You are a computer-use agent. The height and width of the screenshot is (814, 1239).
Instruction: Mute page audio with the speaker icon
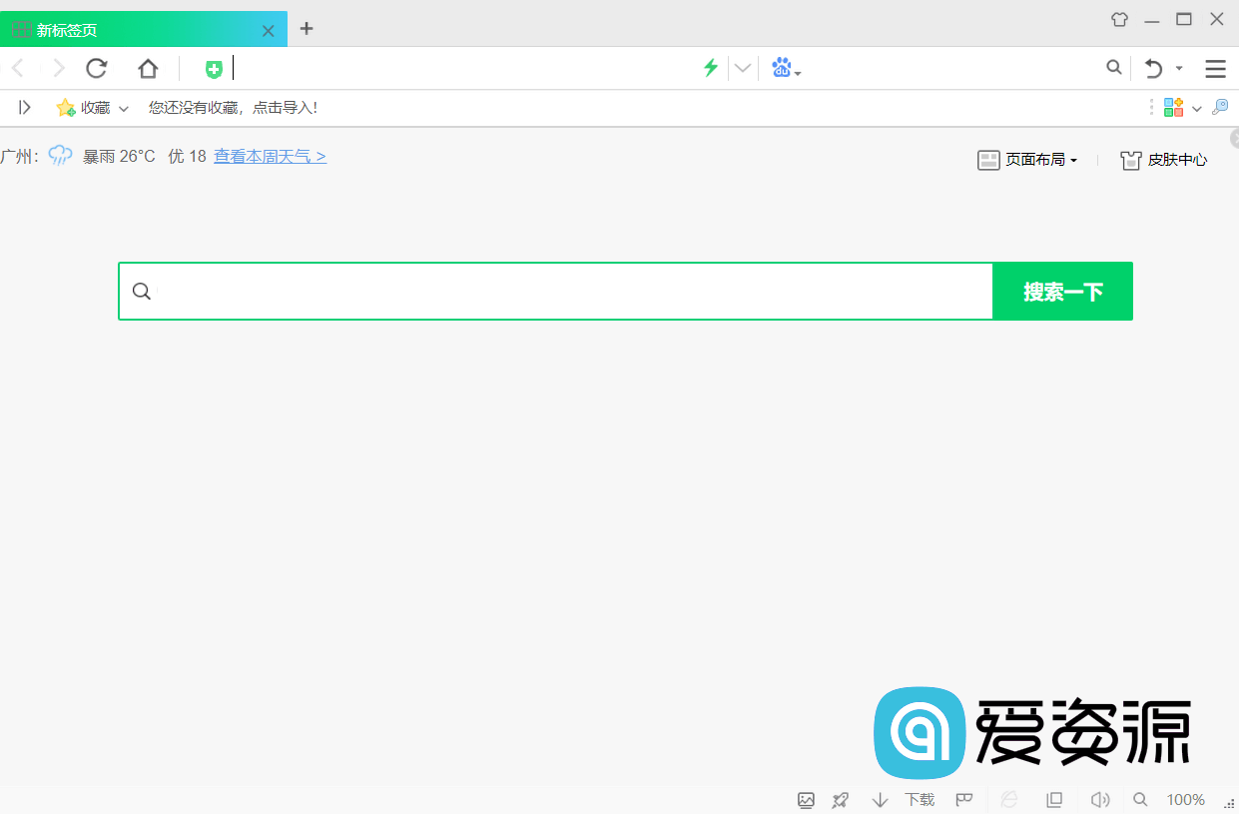[1099, 799]
